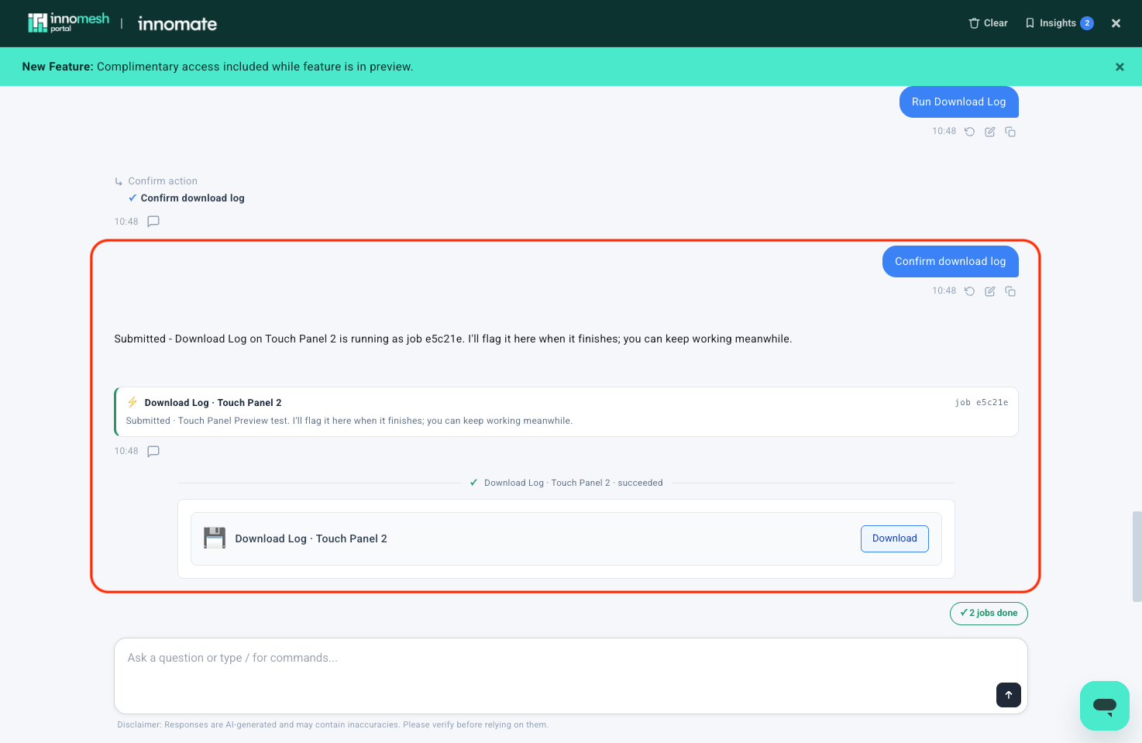Image resolution: width=1142 pixels, height=743 pixels.
Task: Copy the Run Download Log message
Action: click(x=1010, y=132)
